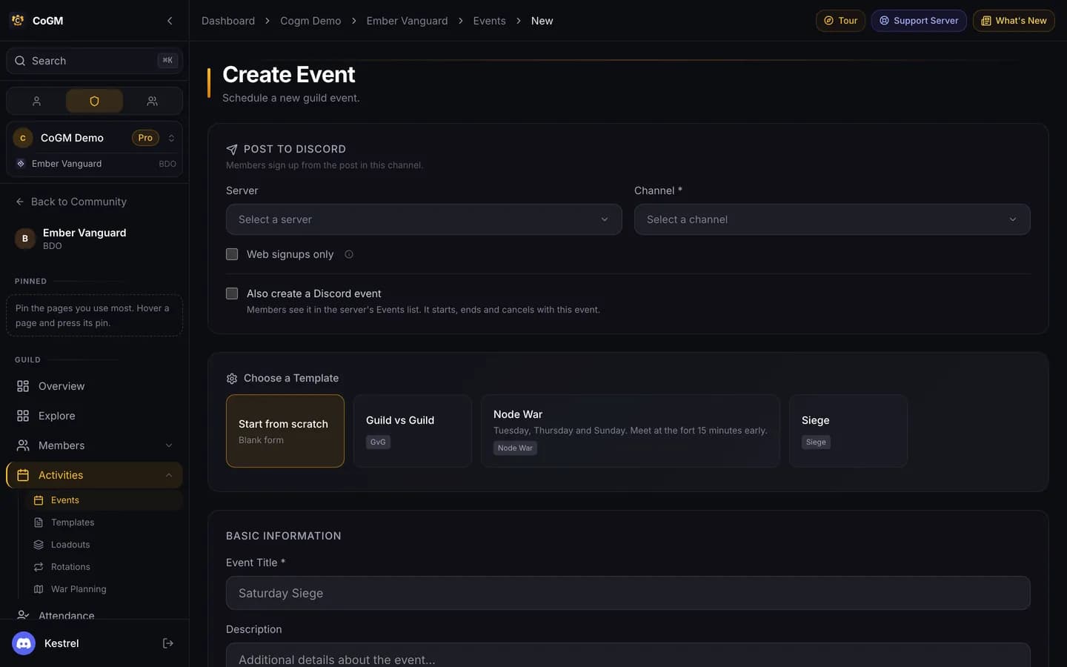
Task: Go to the Rotations submenu item
Action: click(104, 567)
